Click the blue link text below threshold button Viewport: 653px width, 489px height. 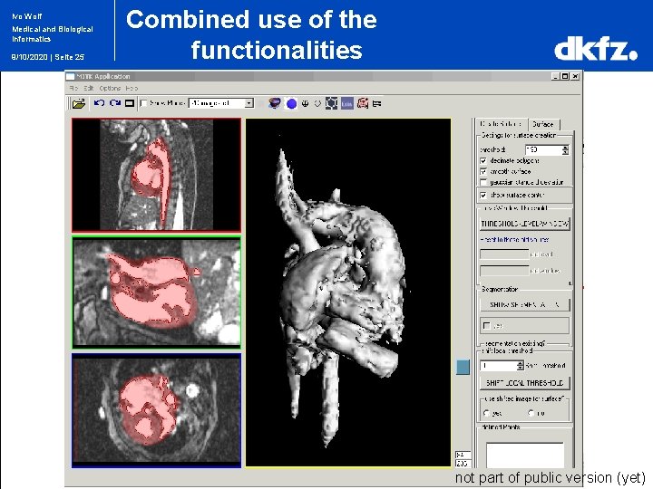515,240
